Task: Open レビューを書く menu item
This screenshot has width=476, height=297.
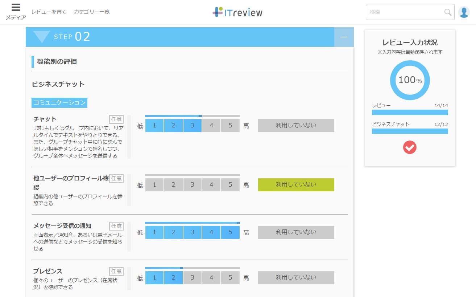Action: pyautogui.click(x=49, y=11)
